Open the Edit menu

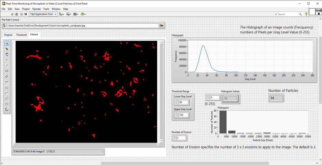tap(10, 9)
